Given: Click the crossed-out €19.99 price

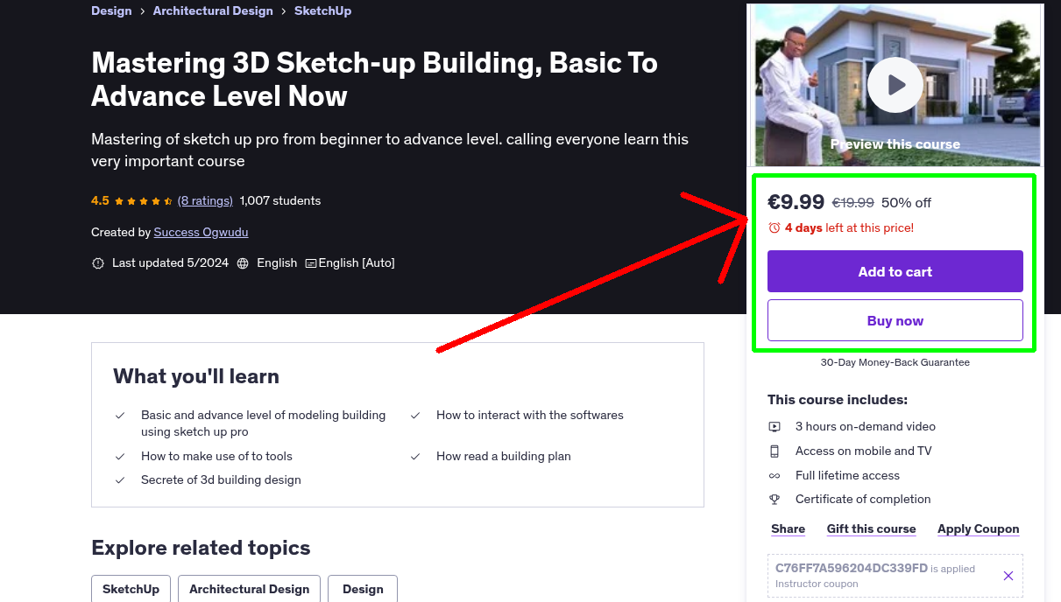Looking at the screenshot, I should click(852, 203).
